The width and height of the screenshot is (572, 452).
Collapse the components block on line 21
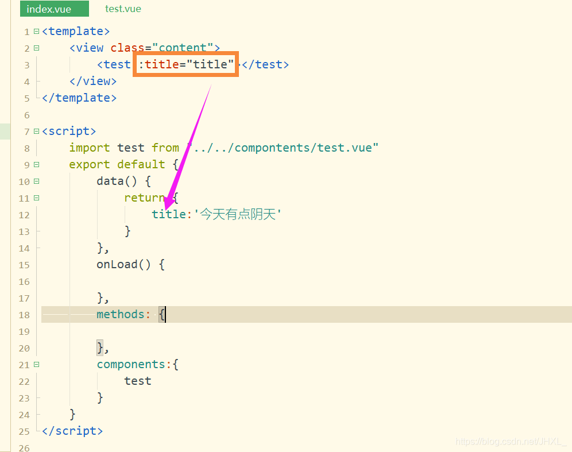37,365
